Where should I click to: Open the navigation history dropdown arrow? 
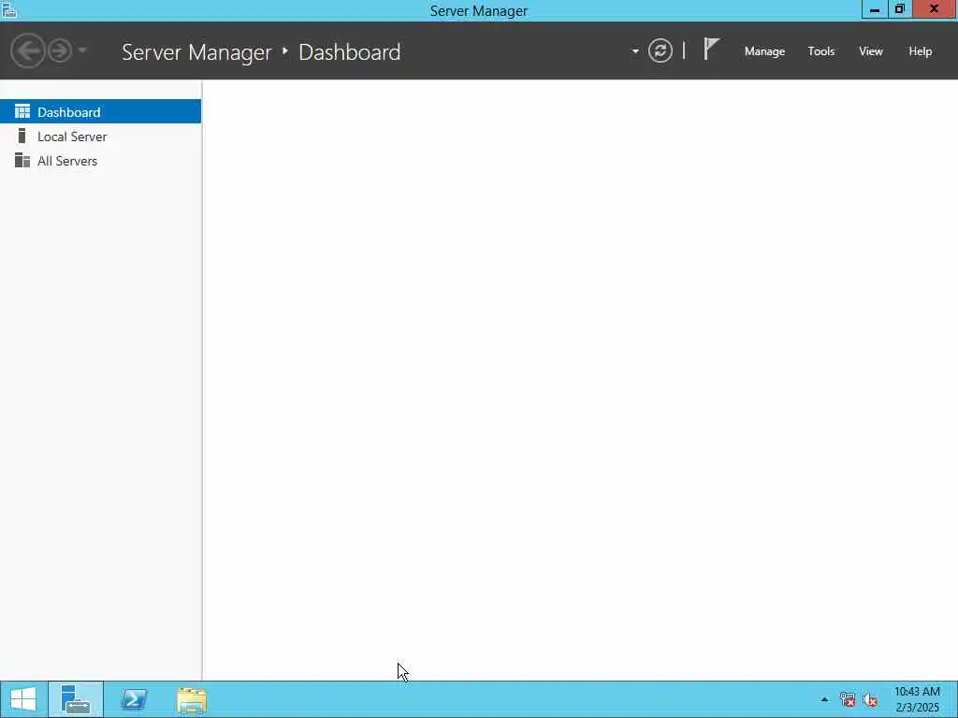[x=82, y=50]
